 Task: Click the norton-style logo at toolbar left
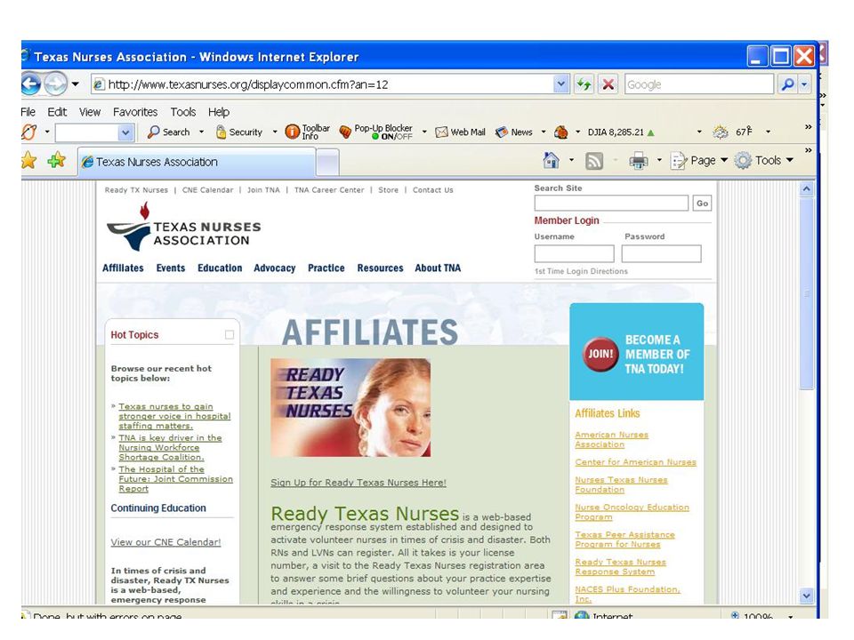click(x=28, y=132)
